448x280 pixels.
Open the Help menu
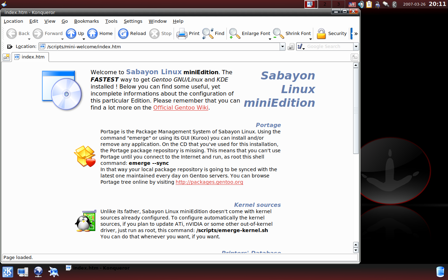(178, 21)
